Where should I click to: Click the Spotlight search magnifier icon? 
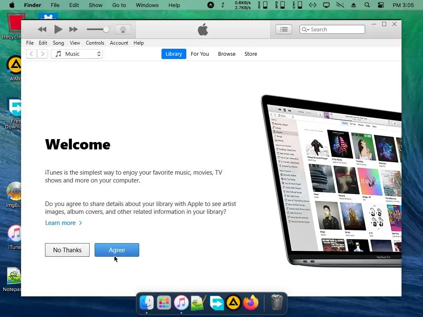[367, 5]
